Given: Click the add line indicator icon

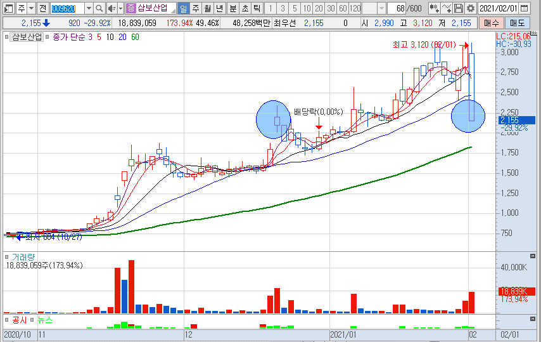Looking at the screenshot, I should click(x=446, y=8).
